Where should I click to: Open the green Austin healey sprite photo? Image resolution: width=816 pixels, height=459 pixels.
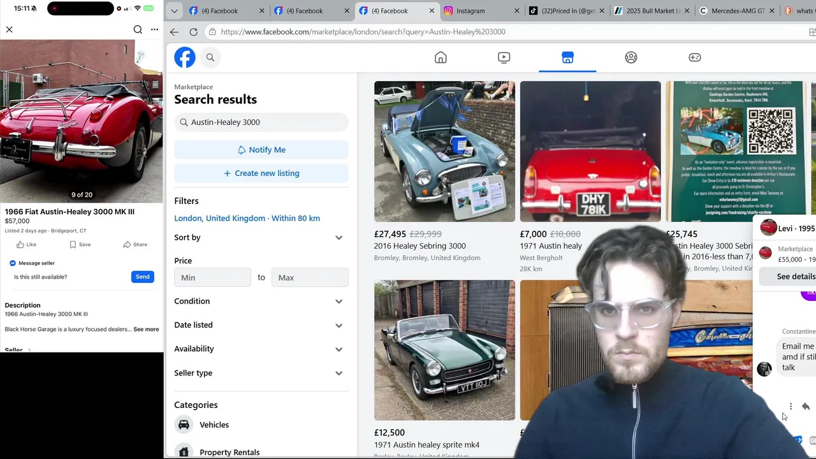444,350
